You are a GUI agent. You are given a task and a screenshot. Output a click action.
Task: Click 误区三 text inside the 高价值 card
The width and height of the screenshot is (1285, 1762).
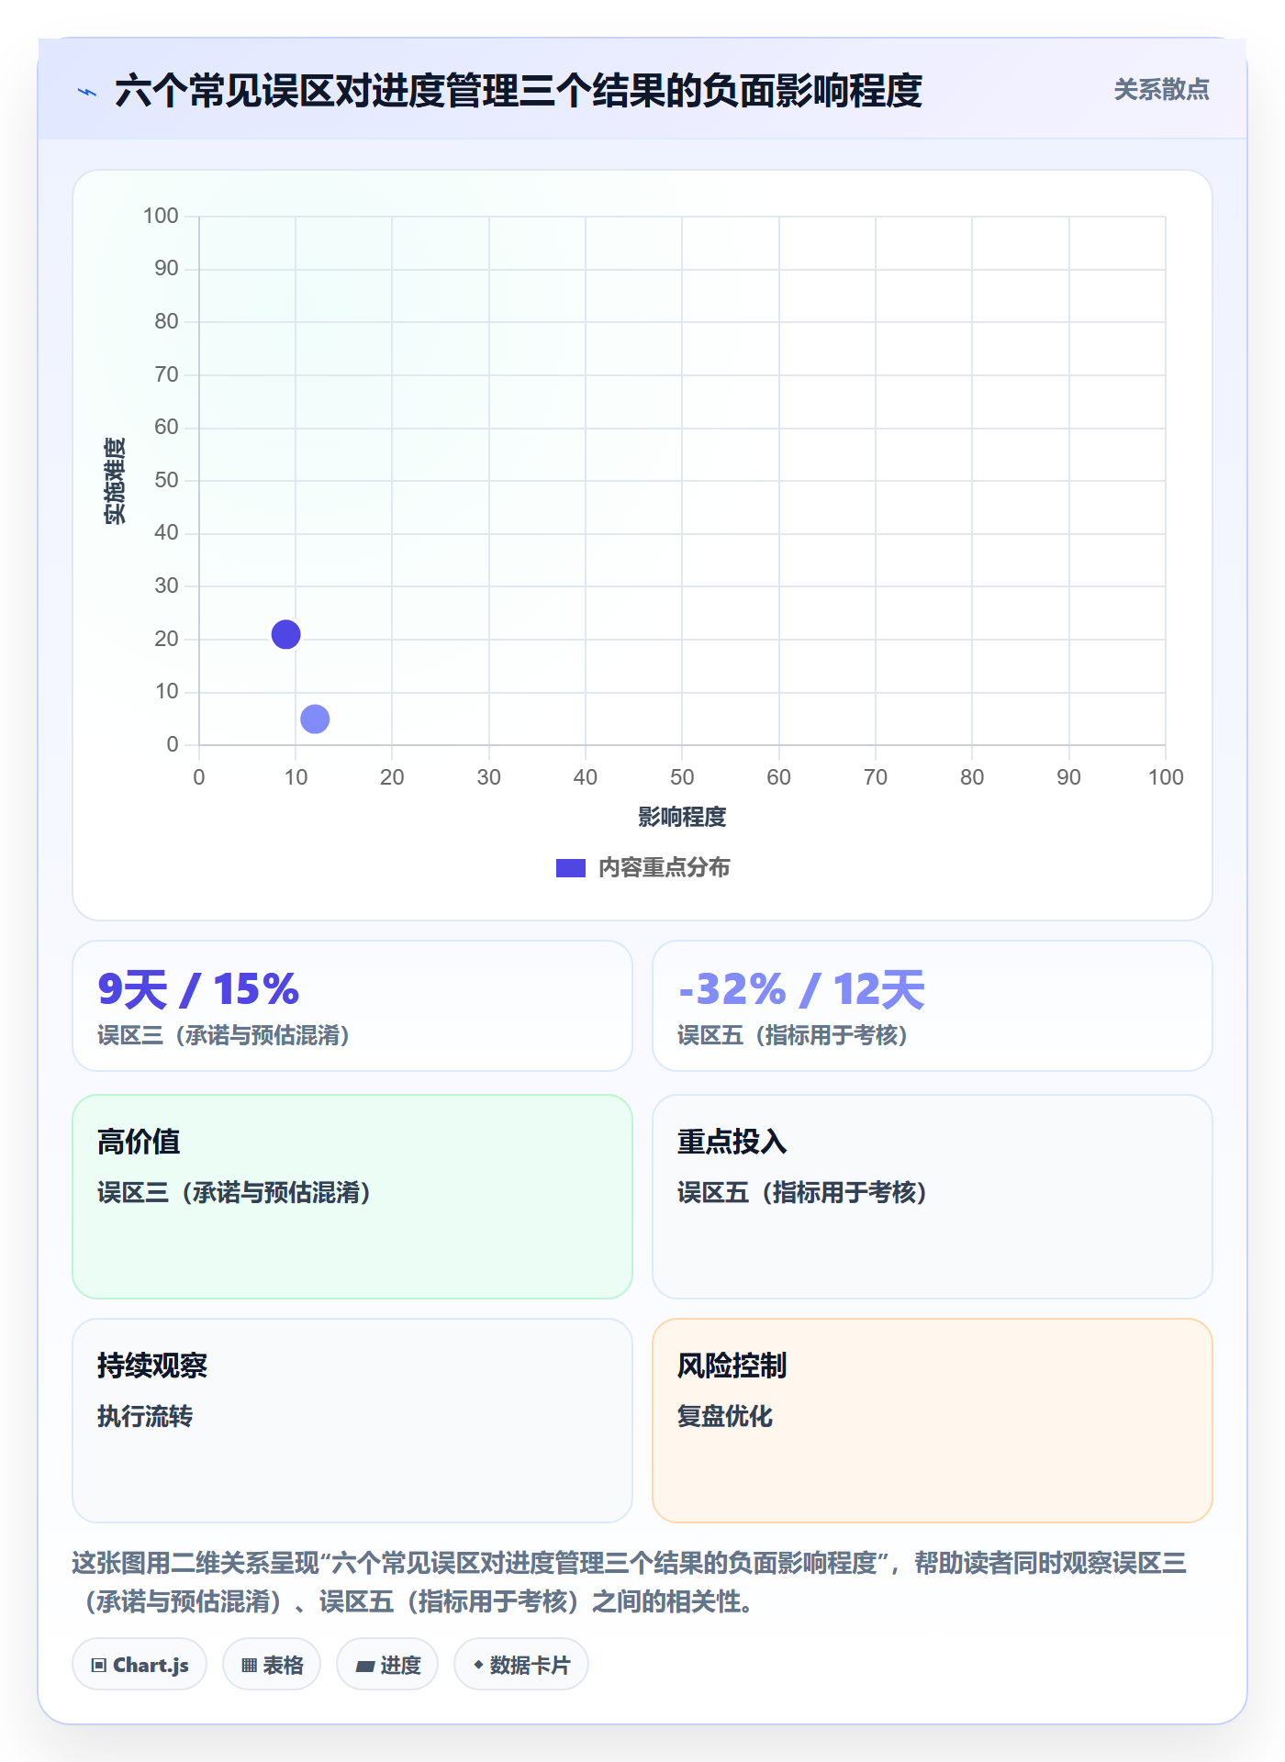[234, 1193]
